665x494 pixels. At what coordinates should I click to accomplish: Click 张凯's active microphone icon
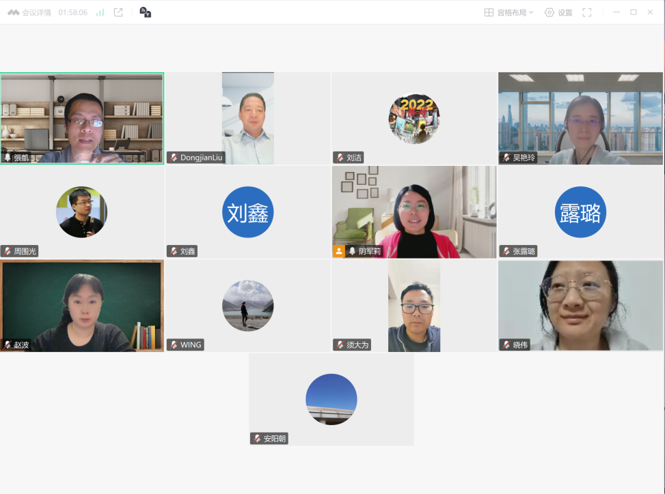click(x=8, y=158)
